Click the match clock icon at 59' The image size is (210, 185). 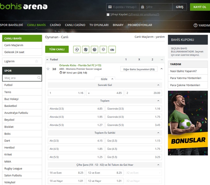click(61, 73)
